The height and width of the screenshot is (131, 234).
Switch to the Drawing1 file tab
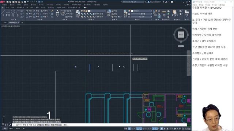pyautogui.click(x=13, y=23)
